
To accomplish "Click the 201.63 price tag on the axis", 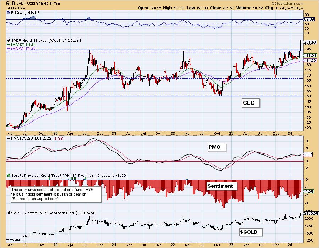I will click(x=310, y=42).
